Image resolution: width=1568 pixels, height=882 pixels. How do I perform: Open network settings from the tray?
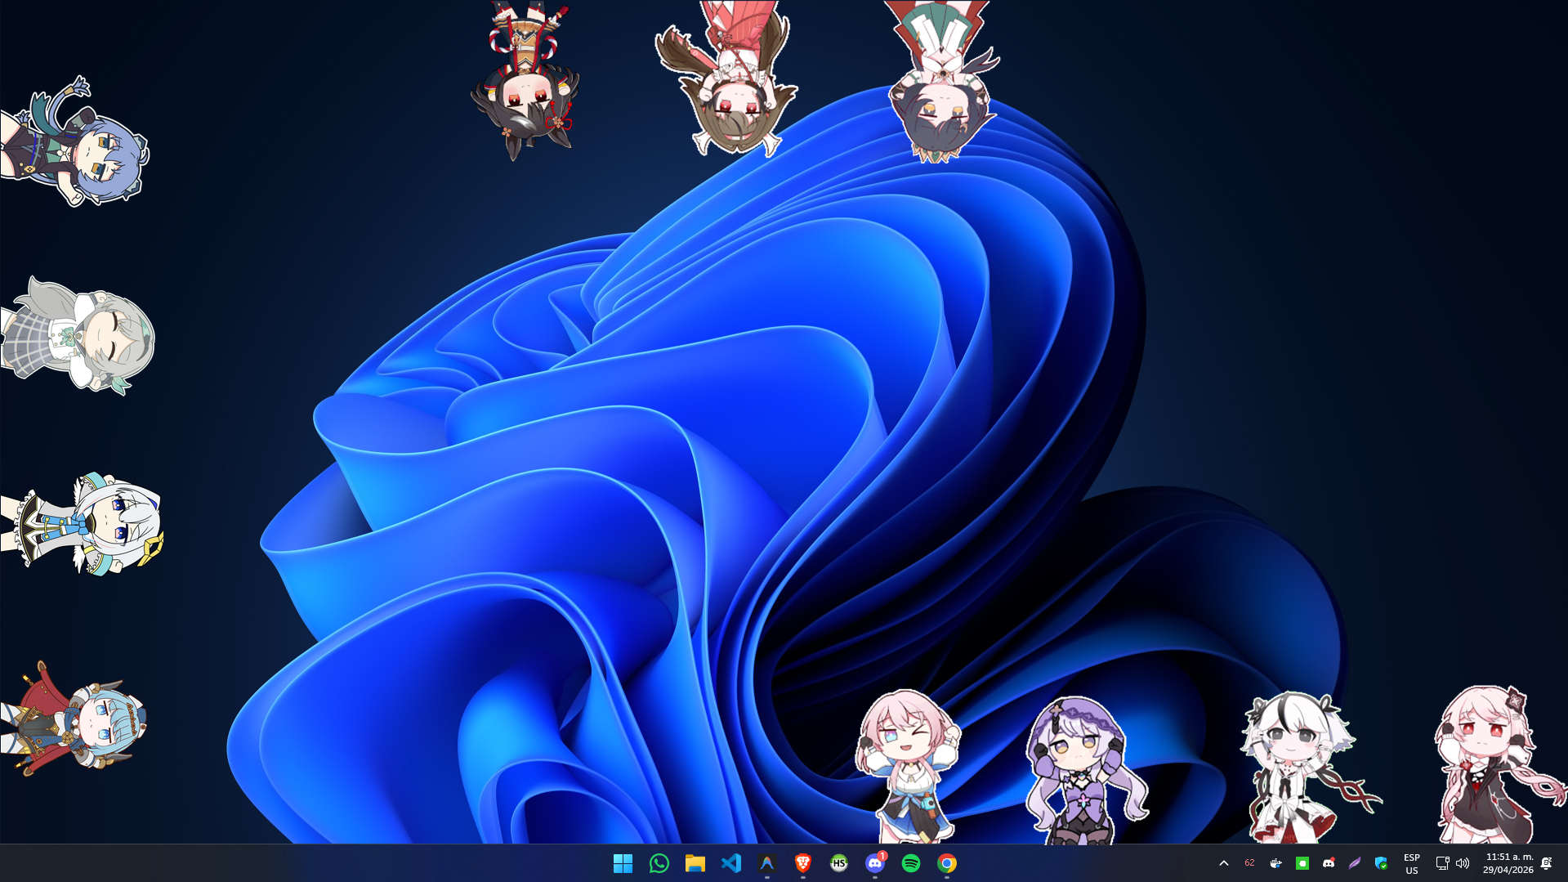tap(1442, 863)
